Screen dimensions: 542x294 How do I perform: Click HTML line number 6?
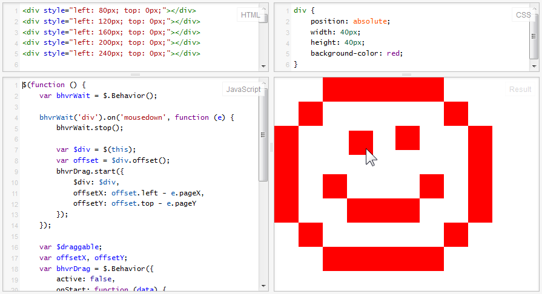[x=16, y=65]
